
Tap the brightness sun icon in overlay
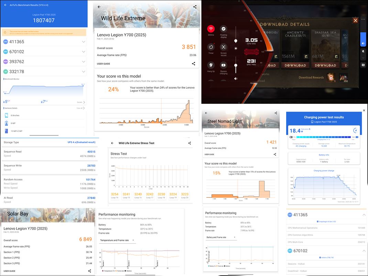click(236, 48)
